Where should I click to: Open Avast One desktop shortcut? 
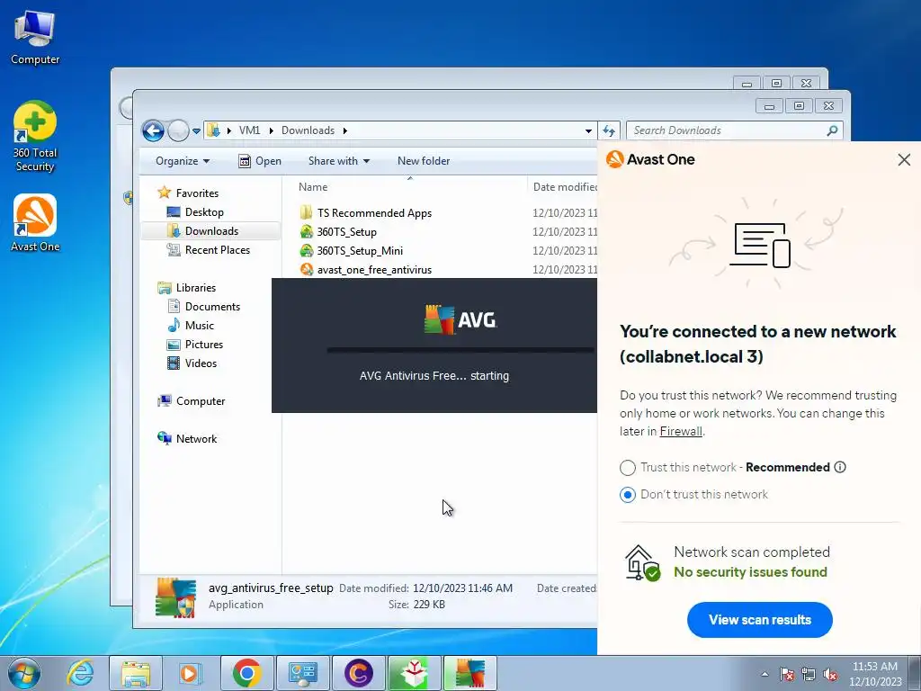tap(35, 223)
